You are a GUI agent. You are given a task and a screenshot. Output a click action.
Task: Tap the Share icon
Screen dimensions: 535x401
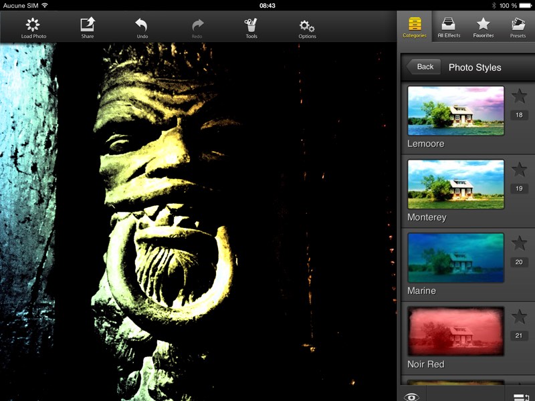pos(88,28)
